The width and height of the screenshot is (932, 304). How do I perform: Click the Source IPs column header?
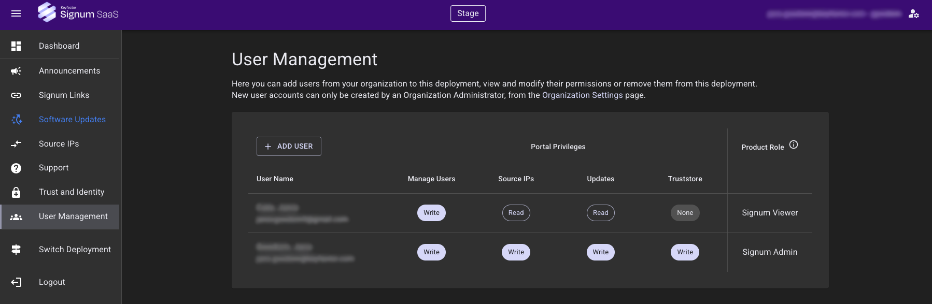coord(516,179)
